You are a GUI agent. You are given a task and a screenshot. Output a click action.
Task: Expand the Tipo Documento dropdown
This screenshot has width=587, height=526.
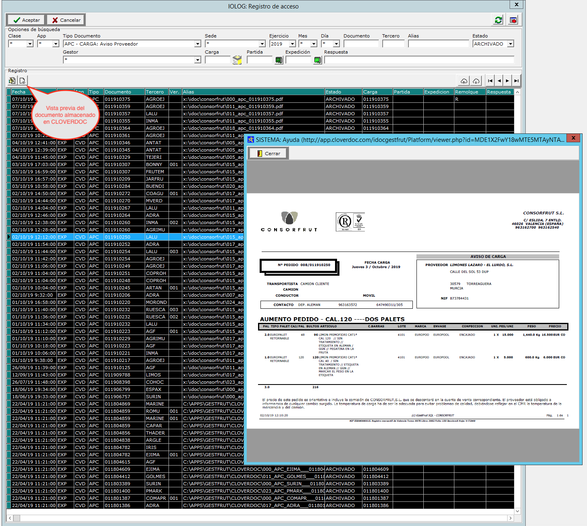click(198, 44)
